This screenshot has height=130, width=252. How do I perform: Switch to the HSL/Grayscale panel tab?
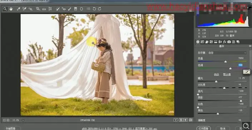coord(211,42)
